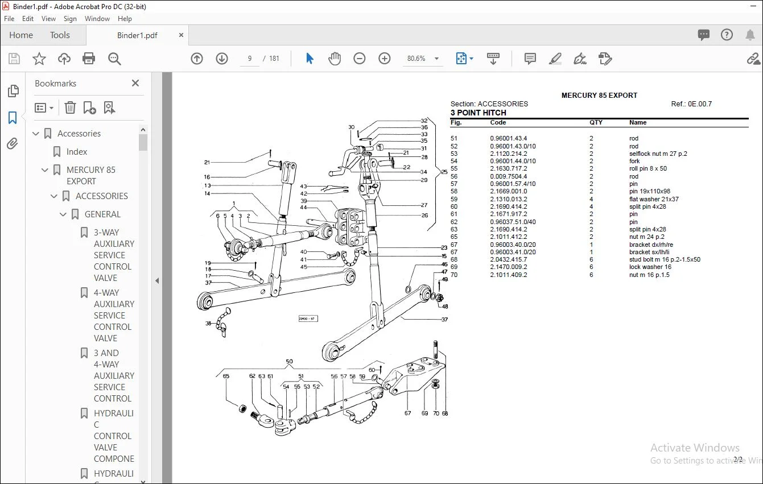
Task: Upload the file with the cloud icon
Action: click(x=64, y=59)
